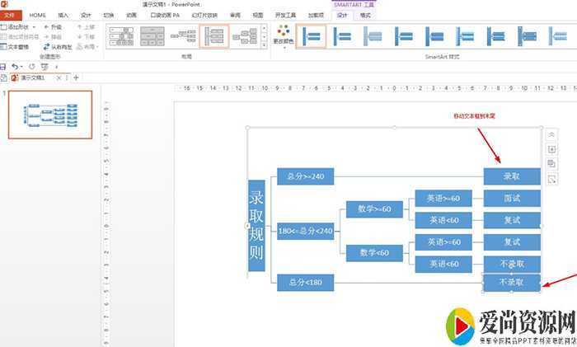Click the plus icon beside the SmartArt

pyautogui.click(x=551, y=149)
